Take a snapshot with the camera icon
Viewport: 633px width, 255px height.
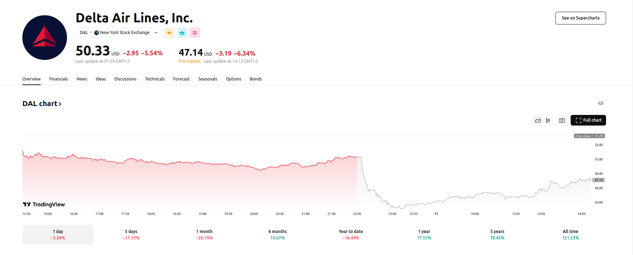(x=562, y=120)
